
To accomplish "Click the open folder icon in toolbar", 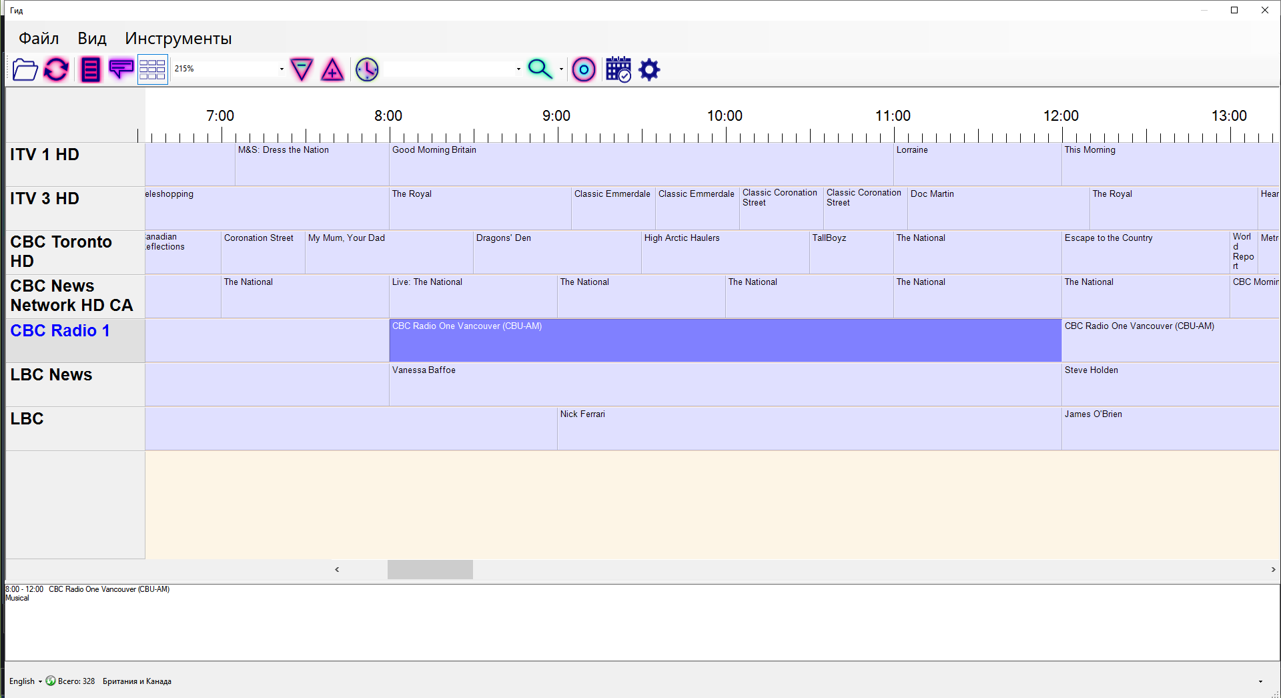I will [25, 69].
